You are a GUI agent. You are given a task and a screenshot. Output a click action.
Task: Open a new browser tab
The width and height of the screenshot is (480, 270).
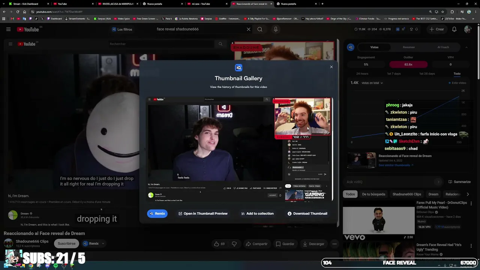tap(322, 4)
